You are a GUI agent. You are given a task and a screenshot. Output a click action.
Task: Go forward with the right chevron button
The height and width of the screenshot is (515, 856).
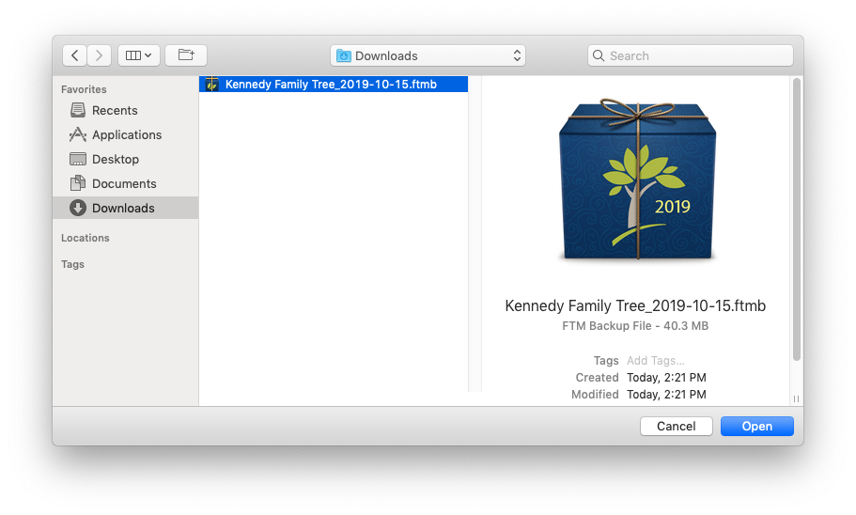[x=99, y=55]
